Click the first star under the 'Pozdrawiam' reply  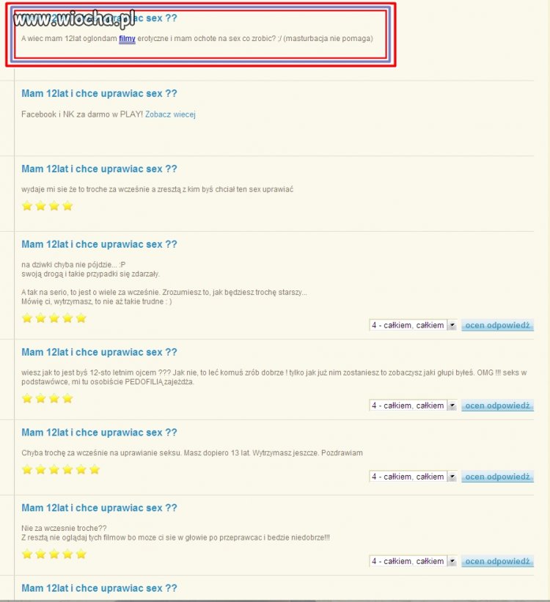(x=27, y=469)
